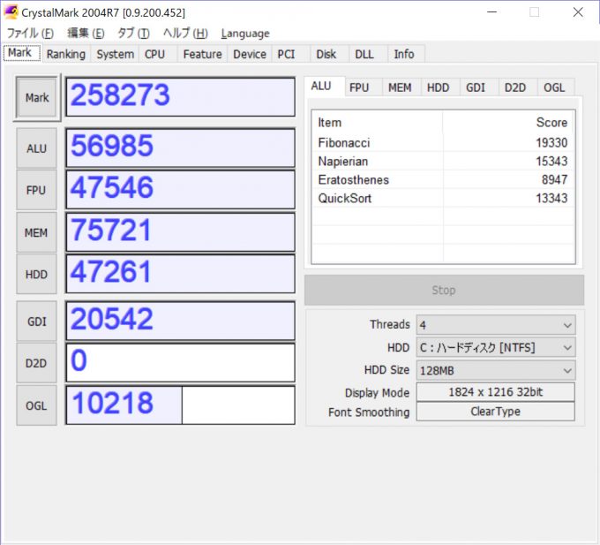Switch to the Feature tab
The height and width of the screenshot is (545, 600).
202,55
